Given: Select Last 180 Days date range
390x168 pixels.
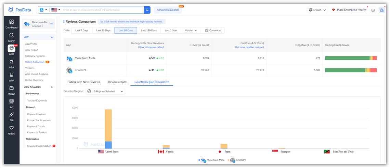Looking at the screenshot, I should pos(149,31).
